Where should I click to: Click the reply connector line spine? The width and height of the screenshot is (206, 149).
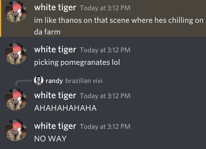tap(23, 83)
